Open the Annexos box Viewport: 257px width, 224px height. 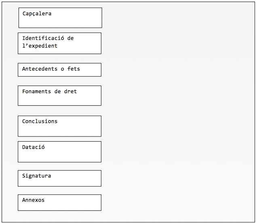(x=60, y=203)
